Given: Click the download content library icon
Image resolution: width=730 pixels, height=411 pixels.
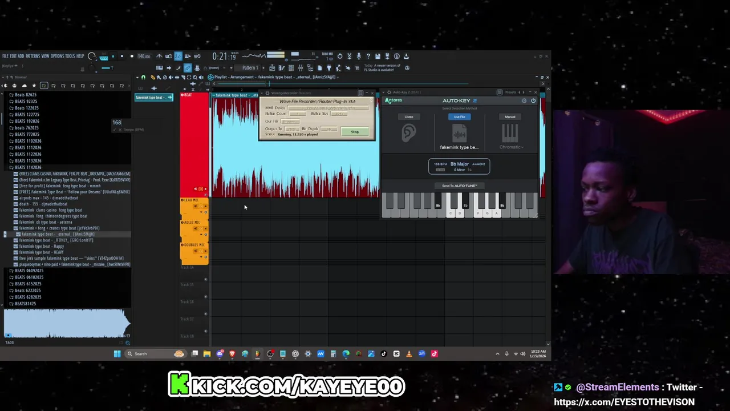Looking at the screenshot, I should point(406,56).
